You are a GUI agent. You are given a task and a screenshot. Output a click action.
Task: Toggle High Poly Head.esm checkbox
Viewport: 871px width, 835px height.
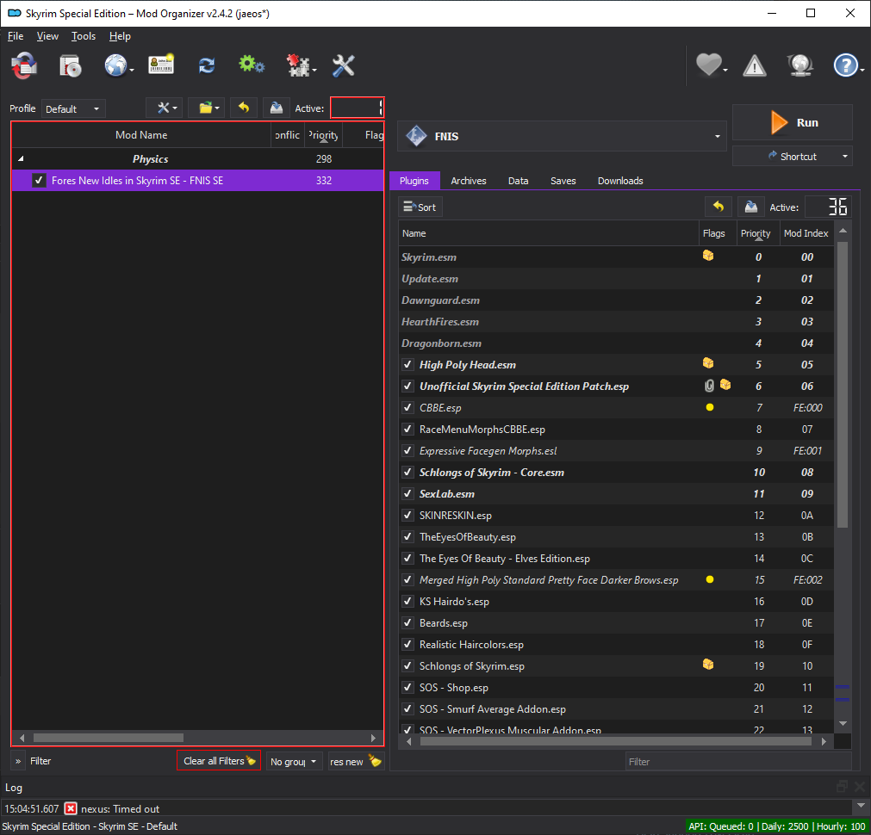click(x=408, y=365)
